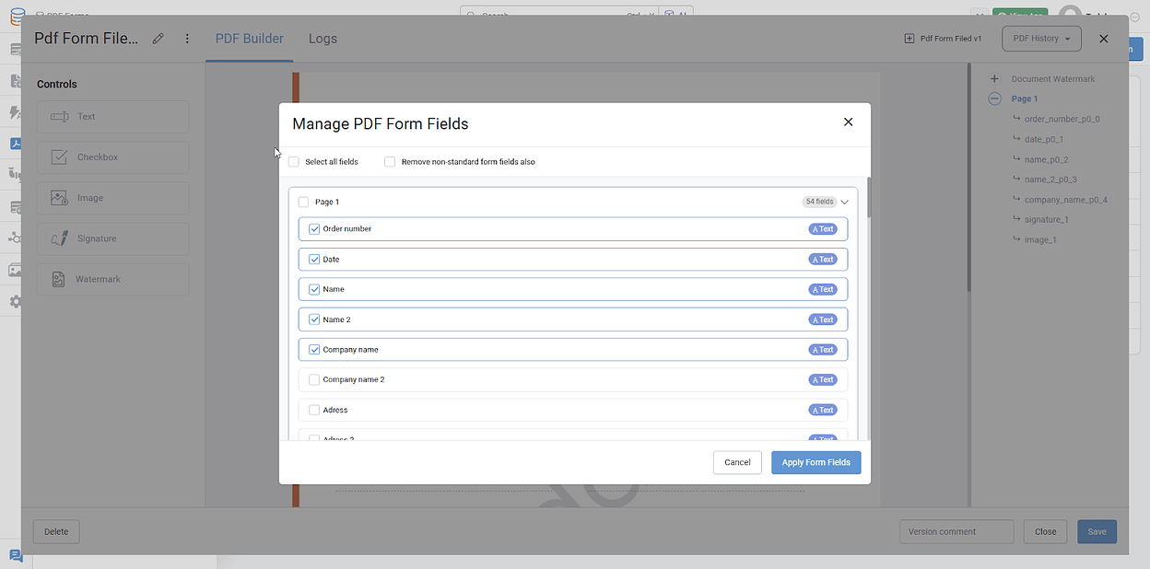Viewport: 1150px width, 569px height.
Task: Check the Select all fields checkbox
Action: 294,162
